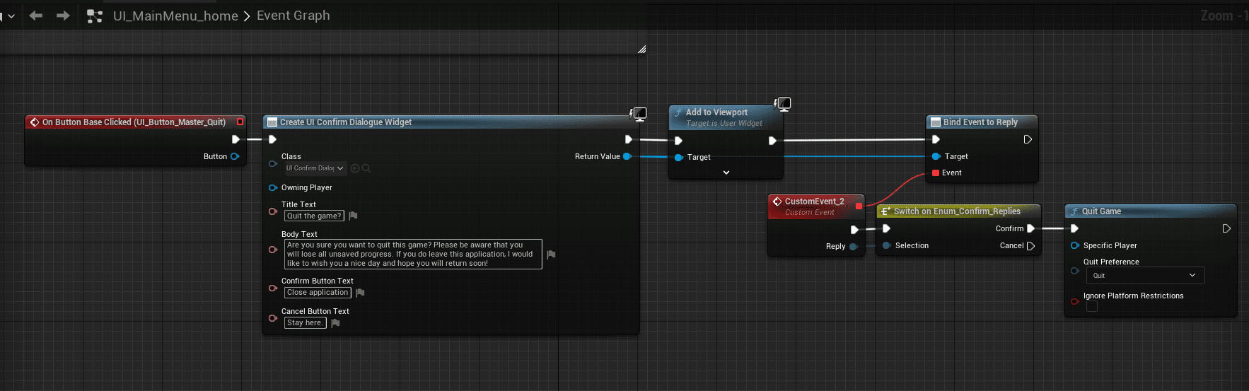Edit the Stay here. text field
This screenshot has height=391, width=1249.
click(306, 322)
